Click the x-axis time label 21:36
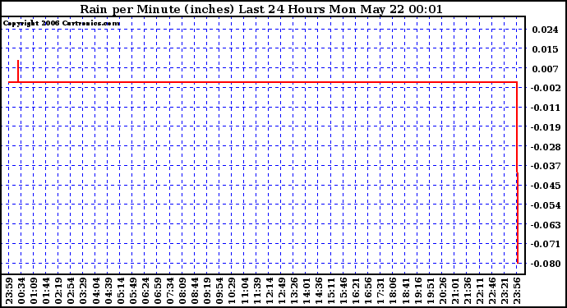 [x=468, y=292]
